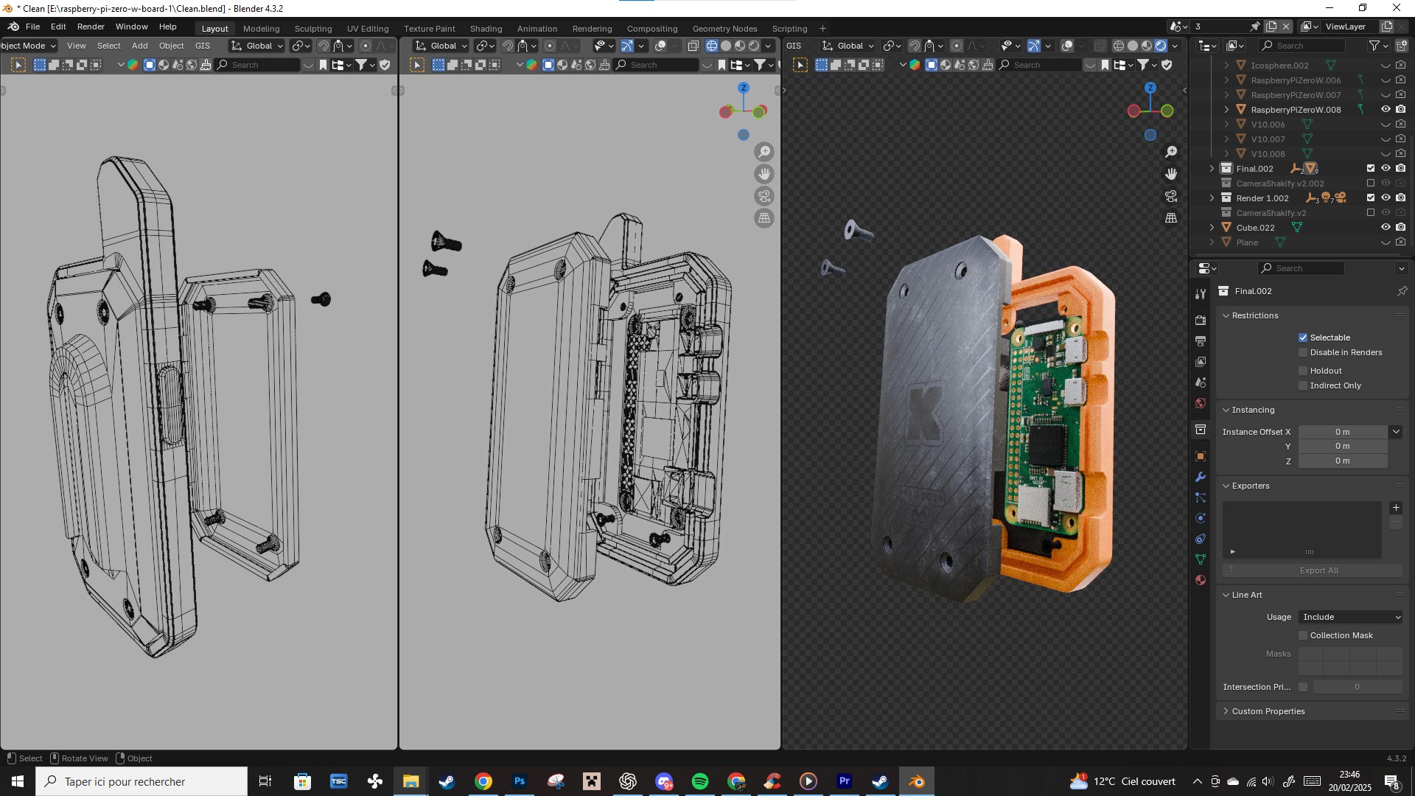The image size is (1415, 796).
Task: Disable rendering of the Render 1.002 collection
Action: point(1400,198)
